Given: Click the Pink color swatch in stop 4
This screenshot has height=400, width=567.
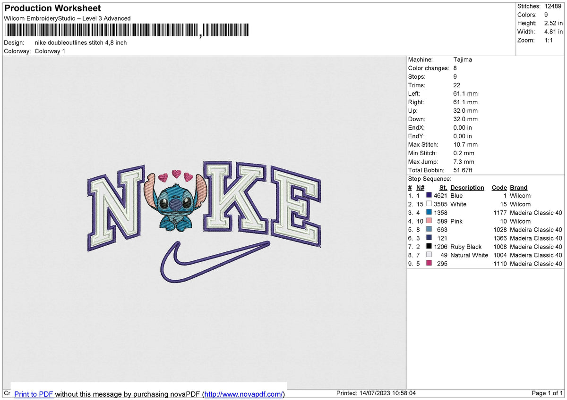Looking at the screenshot, I should (x=429, y=221).
